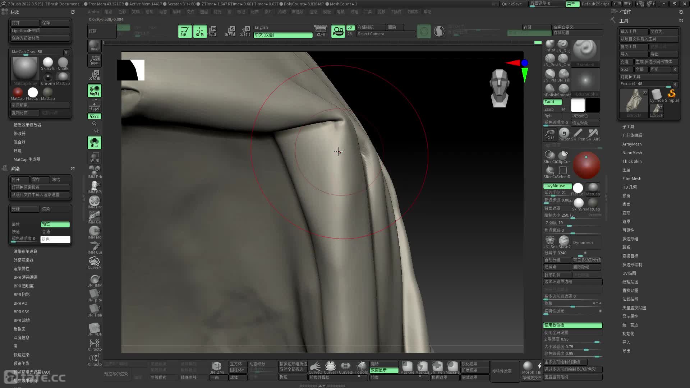
Task: Toggle Rgb painting mode
Action: [552, 116]
